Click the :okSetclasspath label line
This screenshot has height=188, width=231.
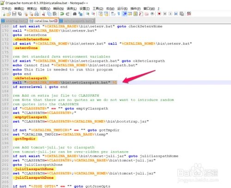click(x=30, y=78)
